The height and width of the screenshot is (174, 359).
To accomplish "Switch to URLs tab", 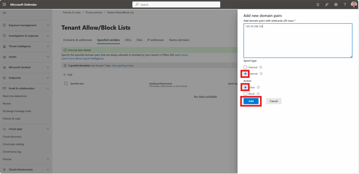I will (x=128, y=40).
